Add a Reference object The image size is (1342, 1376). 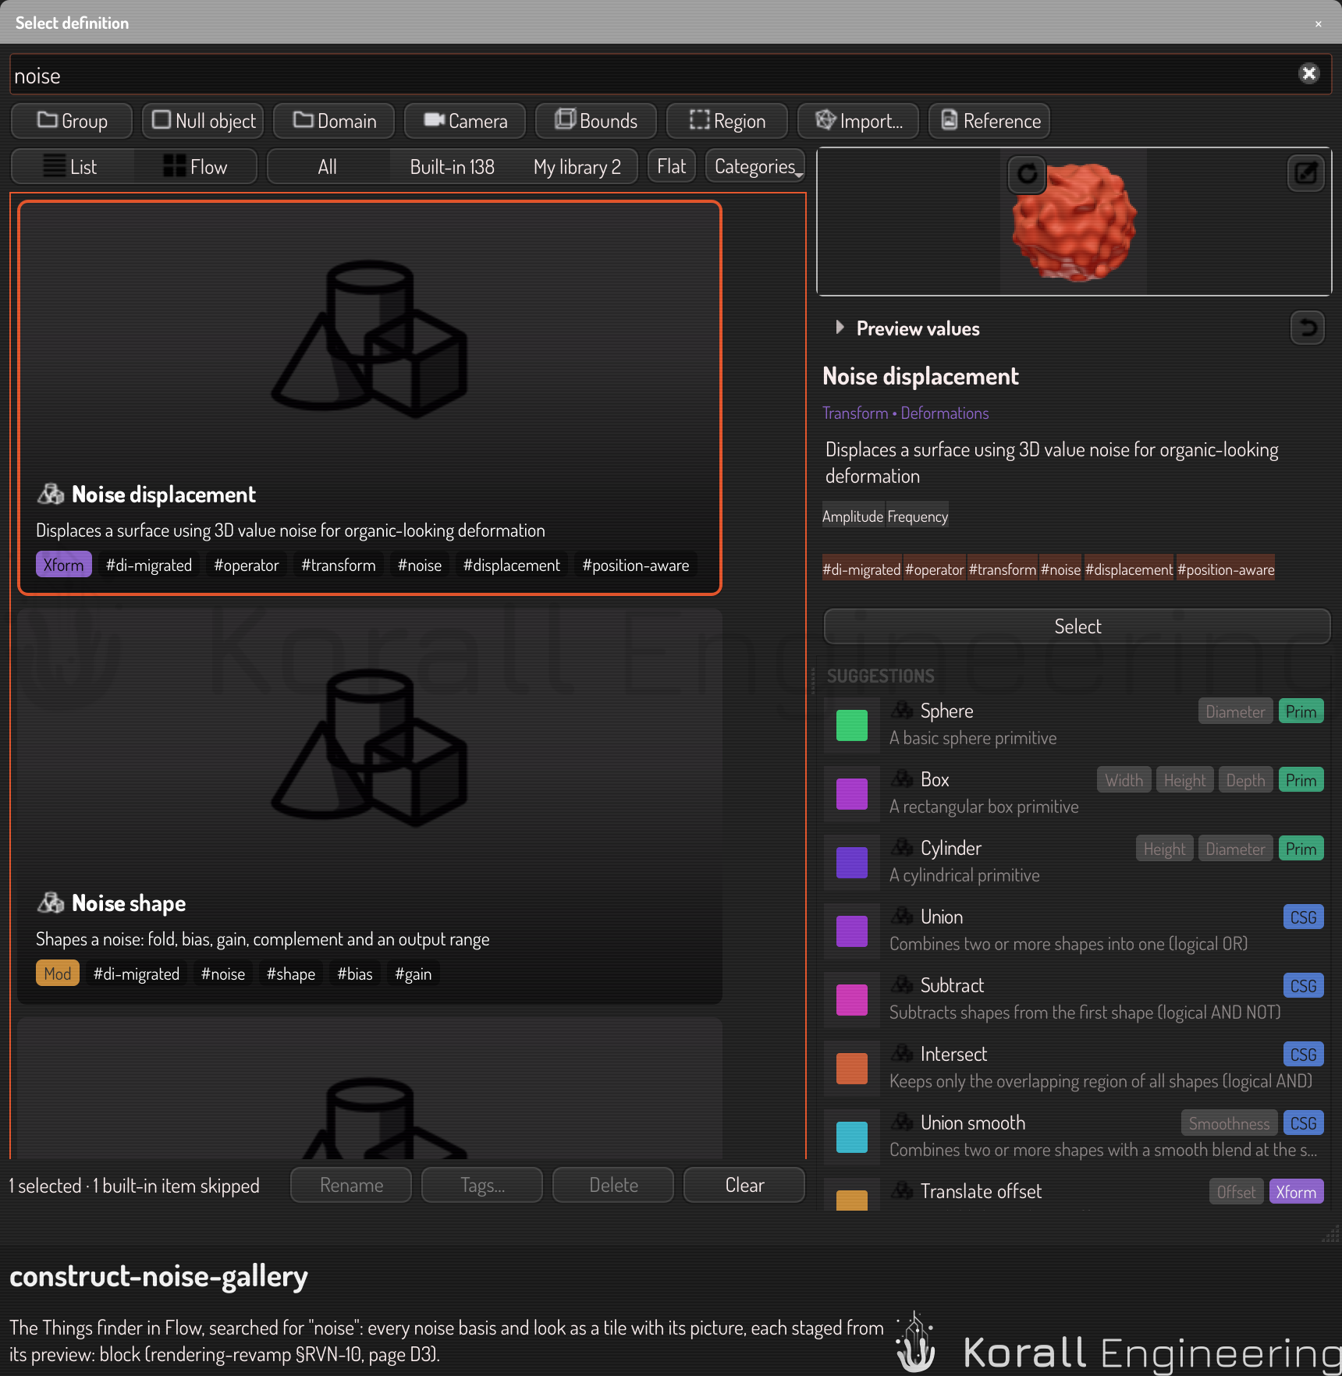point(989,121)
